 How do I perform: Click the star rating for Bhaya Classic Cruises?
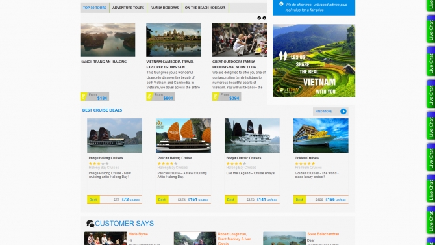click(x=236, y=164)
